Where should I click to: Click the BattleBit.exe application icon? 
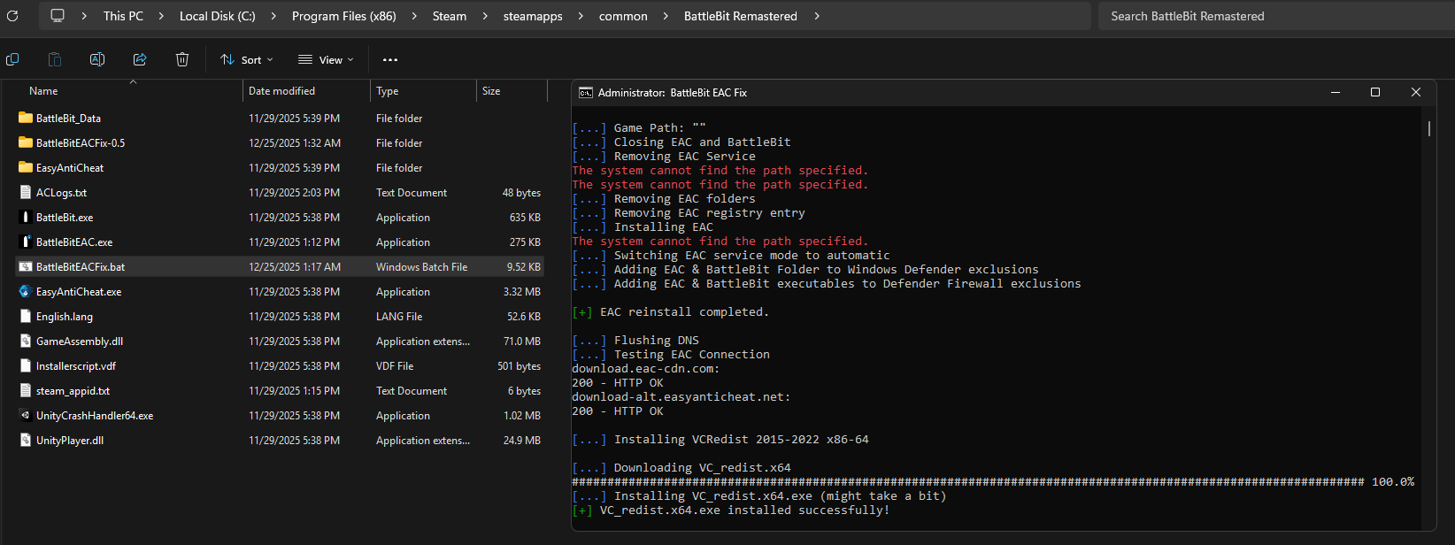point(26,217)
